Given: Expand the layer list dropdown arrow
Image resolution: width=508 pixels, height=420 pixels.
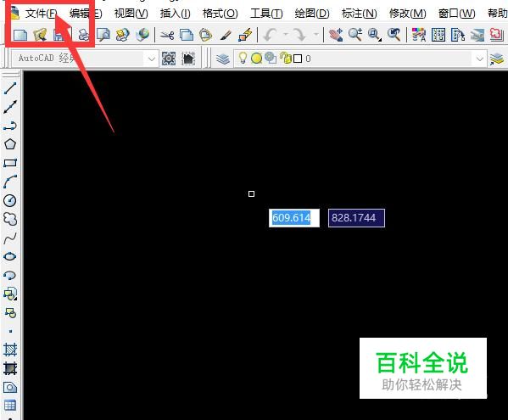Looking at the screenshot, I should [479, 59].
